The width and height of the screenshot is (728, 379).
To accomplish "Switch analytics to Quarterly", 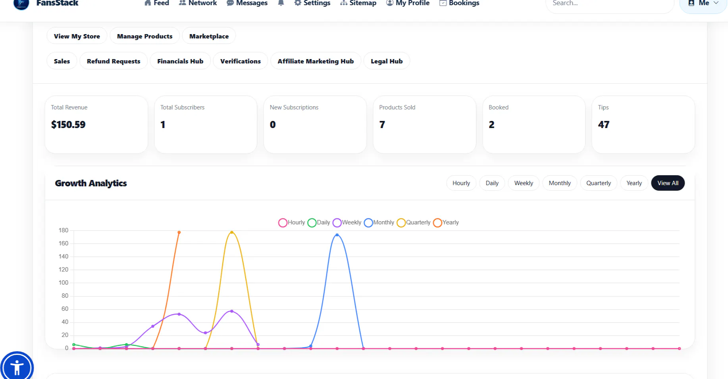I will tap(599, 183).
